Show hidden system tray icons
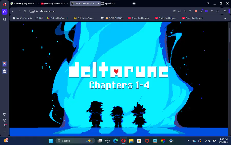 [188, 141]
